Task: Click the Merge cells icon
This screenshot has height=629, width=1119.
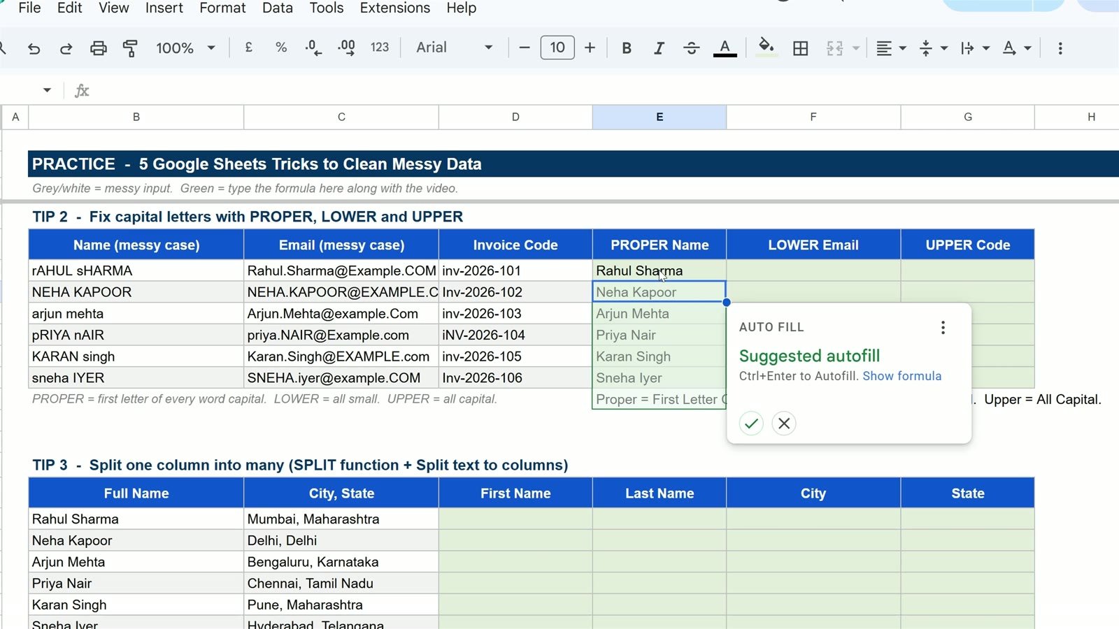Action: pyautogui.click(x=835, y=48)
